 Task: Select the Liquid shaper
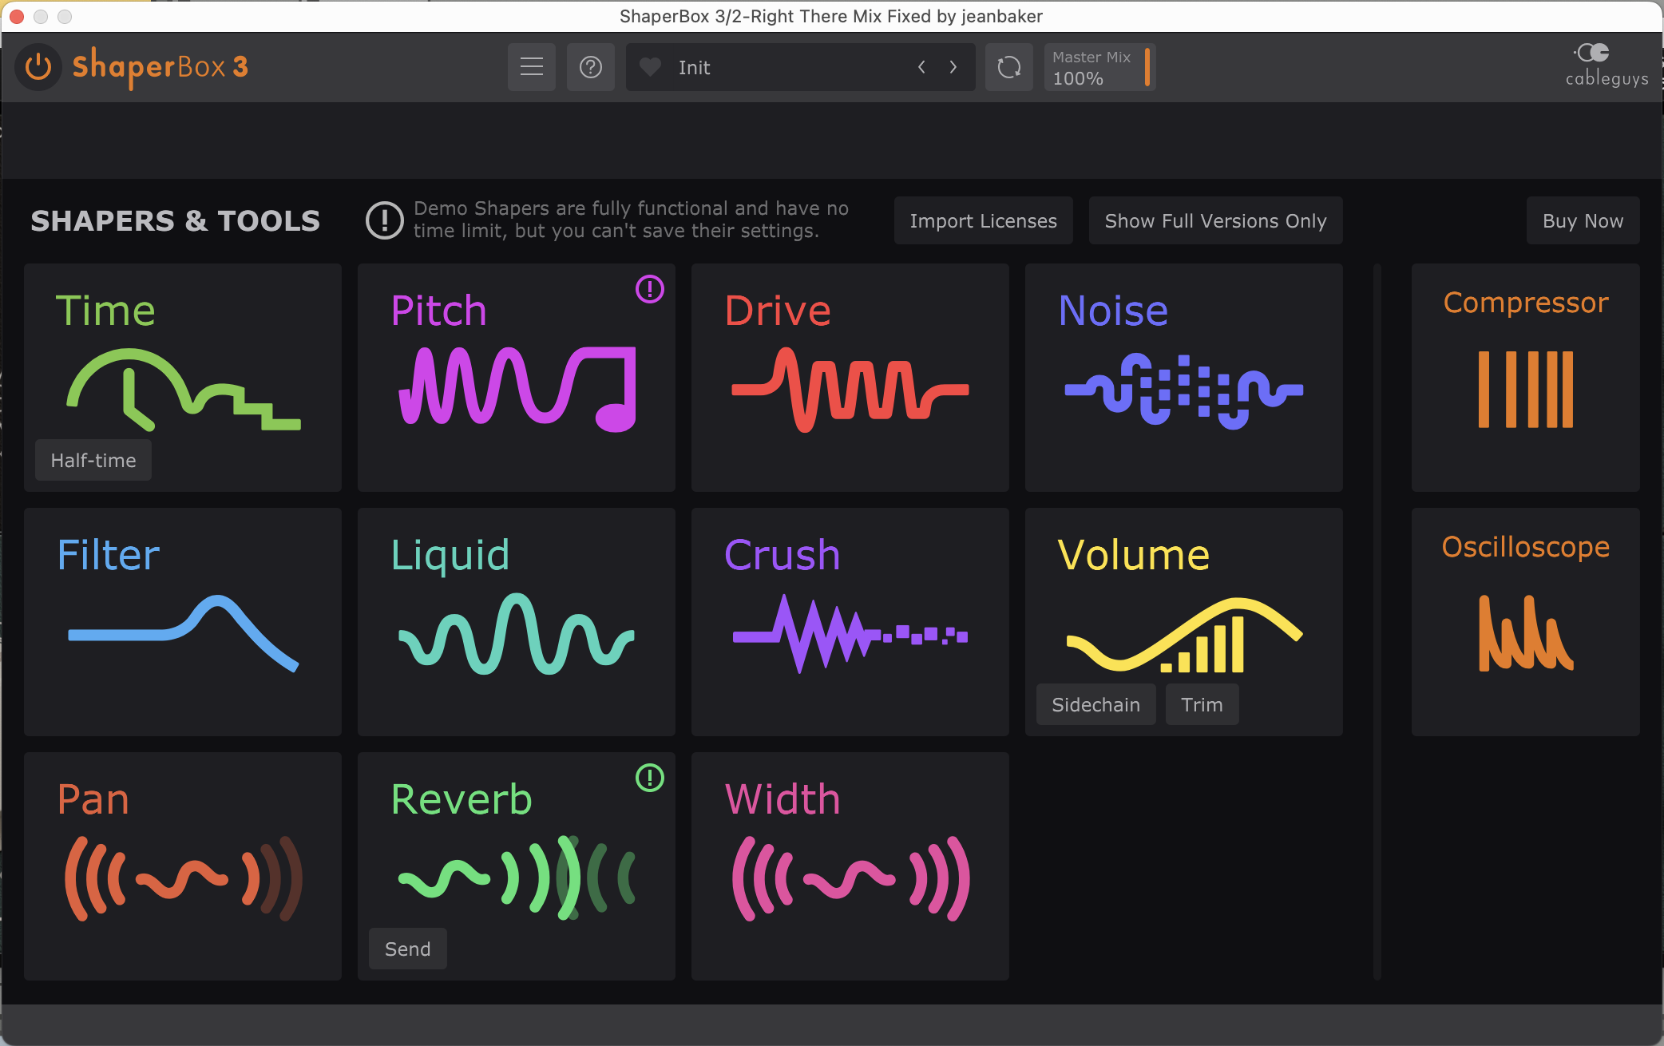tap(516, 621)
